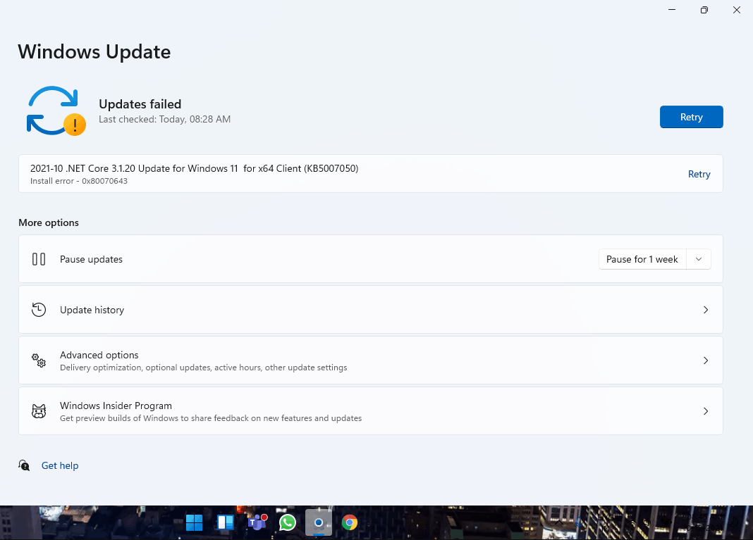Click the Windows Insider Program cat icon
Viewport: 753px width, 540px height.
[39, 411]
